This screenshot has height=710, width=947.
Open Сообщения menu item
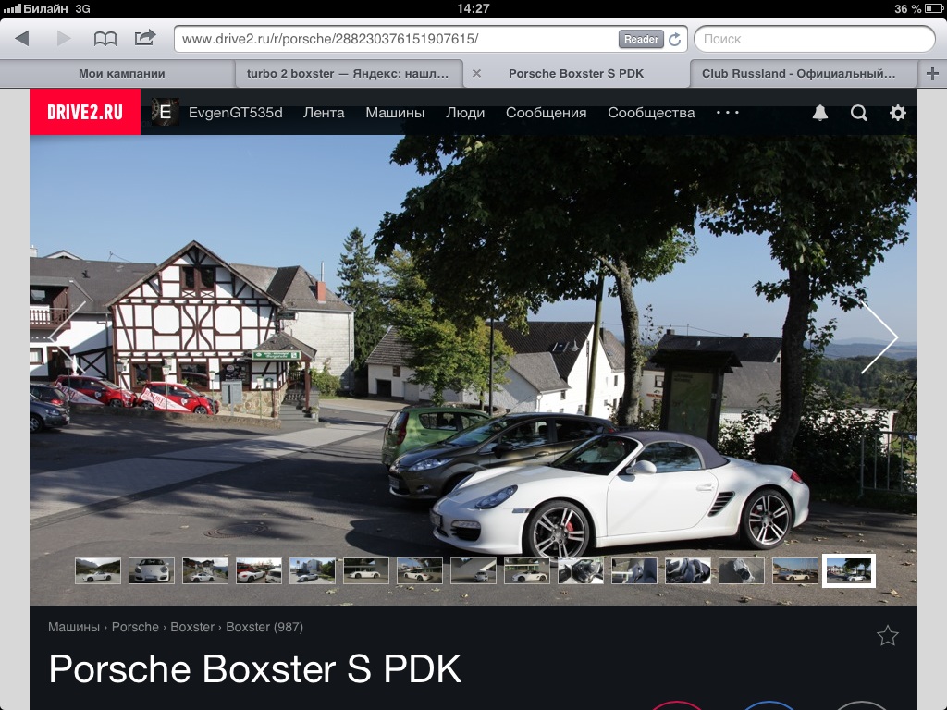coord(546,113)
